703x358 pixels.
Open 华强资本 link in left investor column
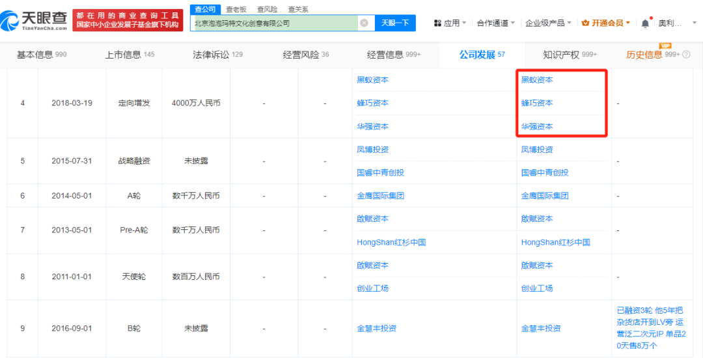click(x=372, y=126)
